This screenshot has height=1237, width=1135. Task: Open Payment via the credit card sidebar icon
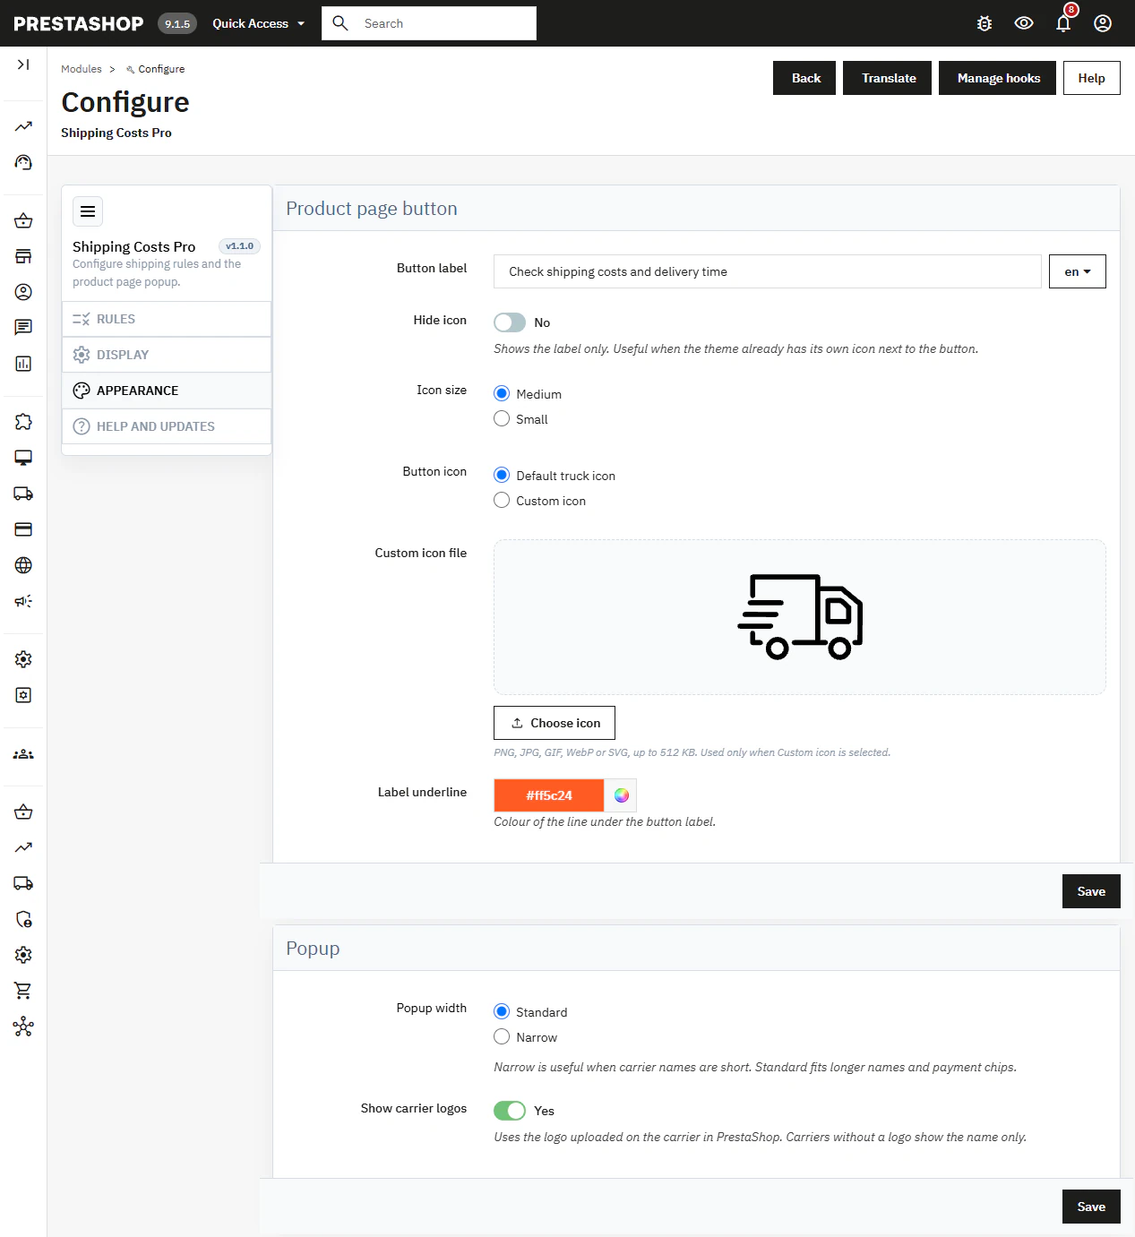[x=23, y=529]
